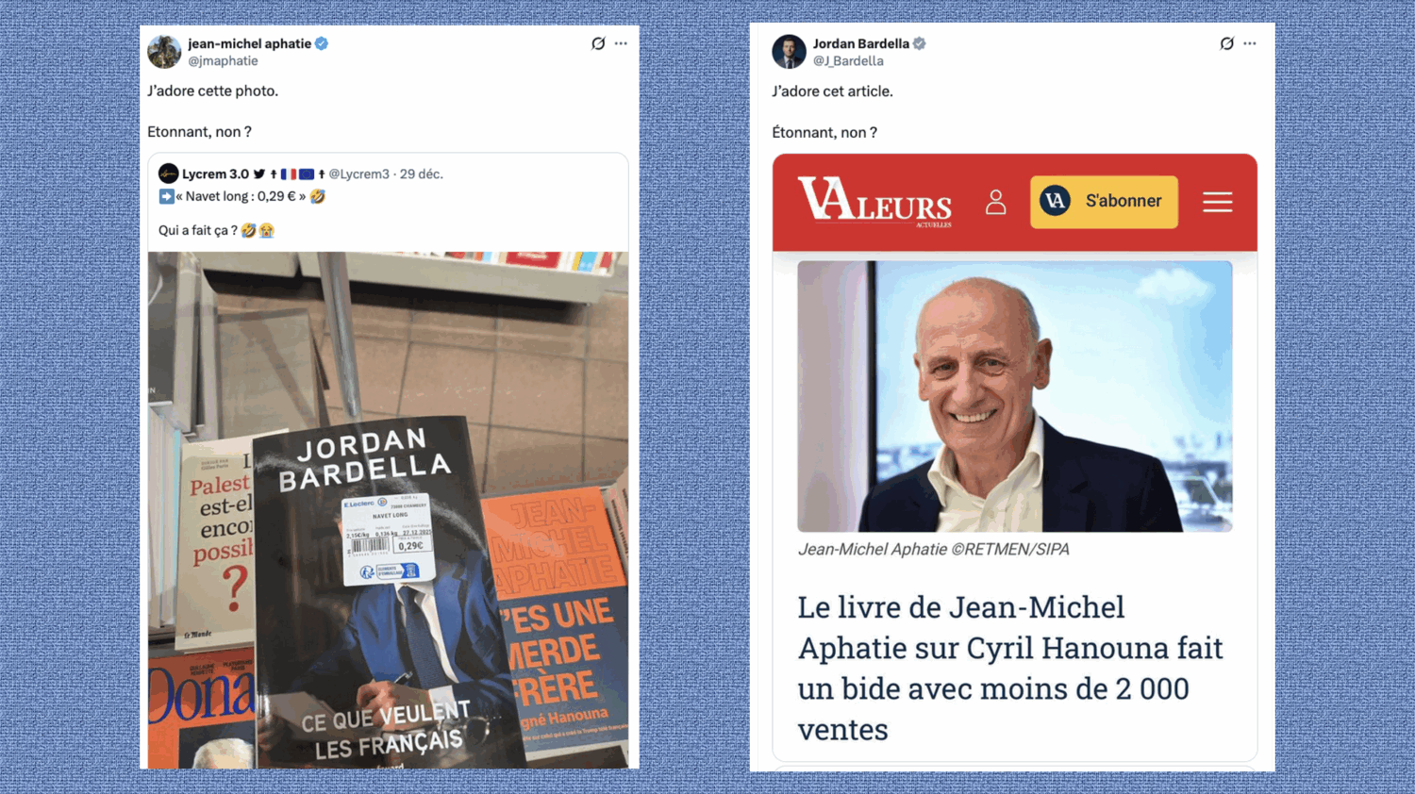Screen dimensions: 1415x794
Task: Open the @Lycrem3 handle in quoted tweet
Action: click(358, 174)
